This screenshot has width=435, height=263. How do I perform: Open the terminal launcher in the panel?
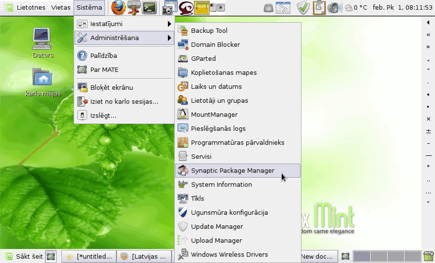pos(149,8)
